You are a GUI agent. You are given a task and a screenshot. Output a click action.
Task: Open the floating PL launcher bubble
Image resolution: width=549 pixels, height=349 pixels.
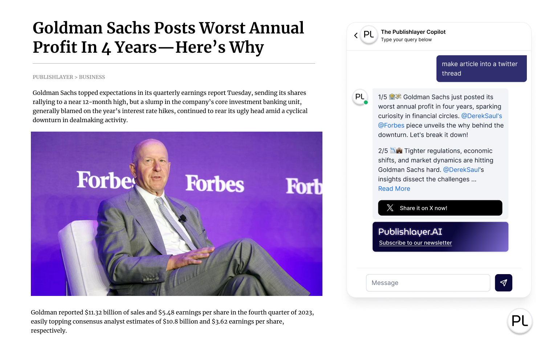point(520,321)
